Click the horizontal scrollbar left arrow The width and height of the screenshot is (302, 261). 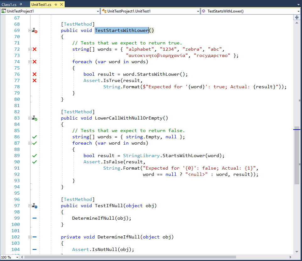click(22, 257)
